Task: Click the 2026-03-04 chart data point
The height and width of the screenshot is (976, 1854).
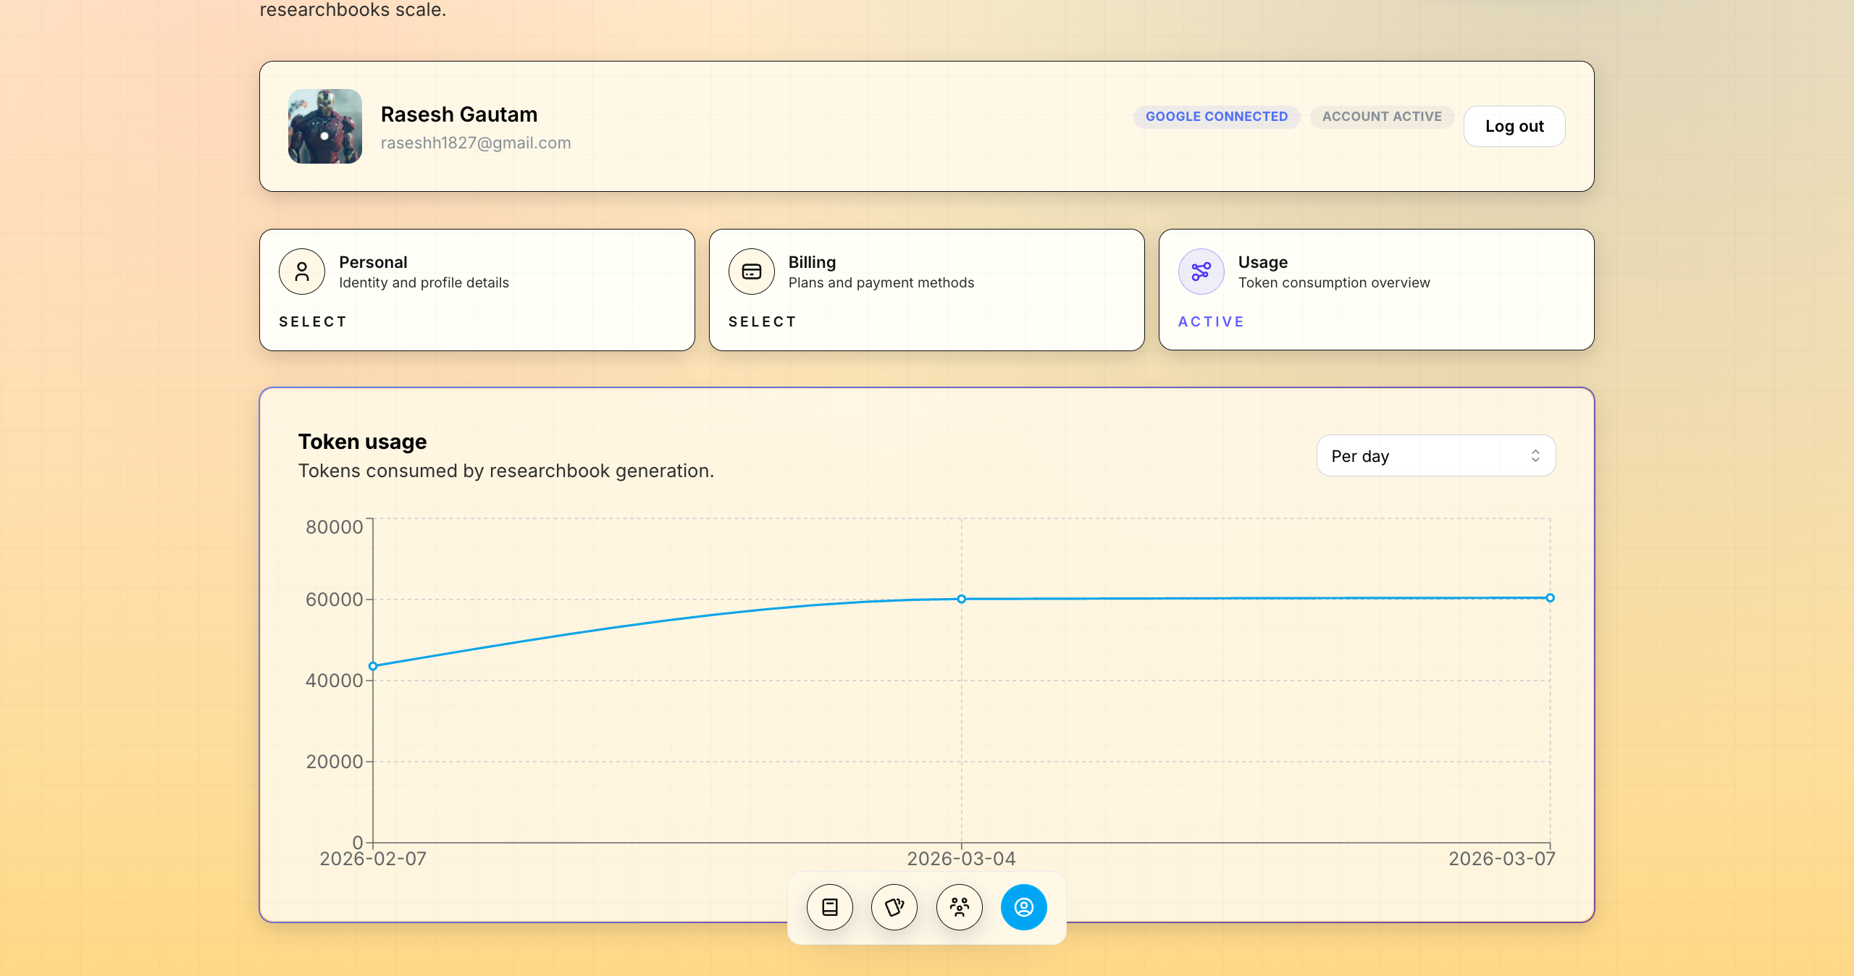Action: [x=962, y=599]
